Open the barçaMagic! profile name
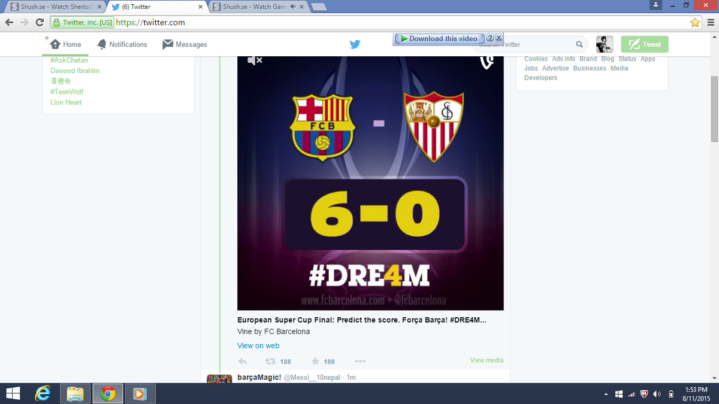The width and height of the screenshot is (719, 404). [259, 378]
